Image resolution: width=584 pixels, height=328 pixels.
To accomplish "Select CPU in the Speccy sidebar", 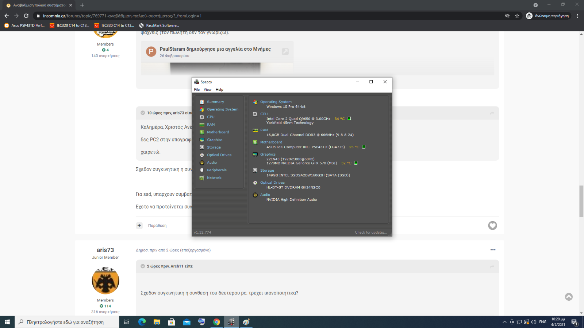I will [x=211, y=117].
